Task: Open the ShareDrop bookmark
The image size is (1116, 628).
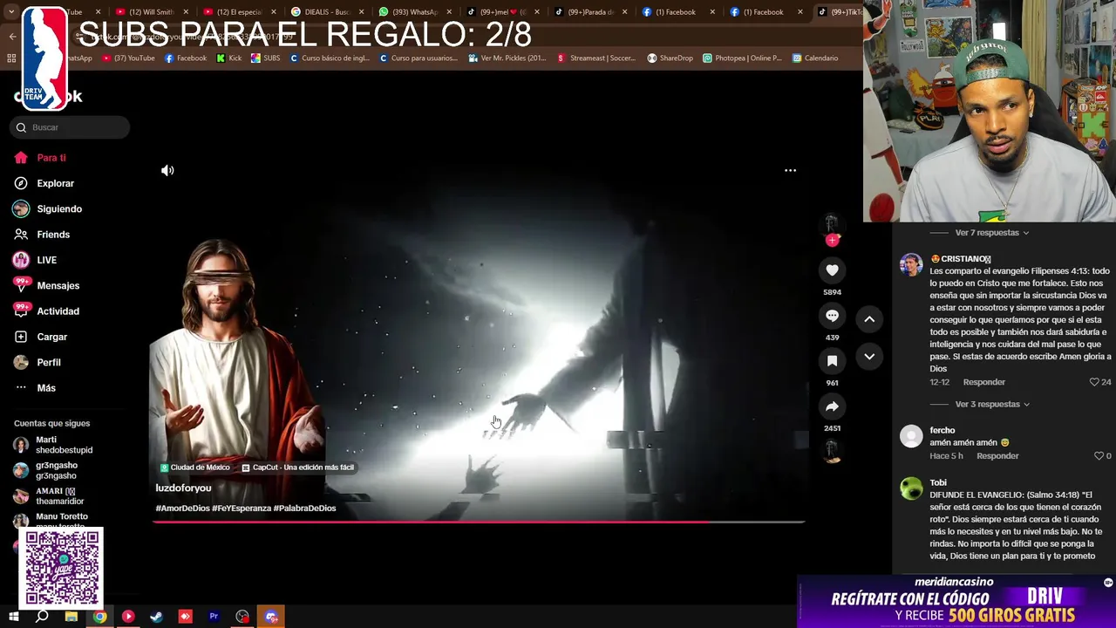Action: 670,58
